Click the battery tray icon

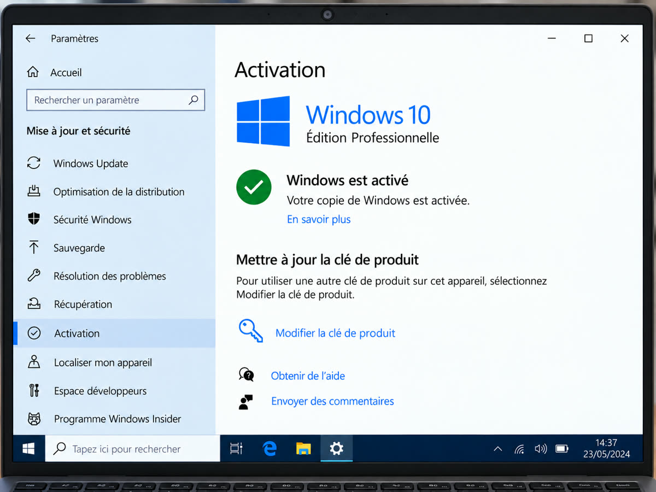point(562,449)
